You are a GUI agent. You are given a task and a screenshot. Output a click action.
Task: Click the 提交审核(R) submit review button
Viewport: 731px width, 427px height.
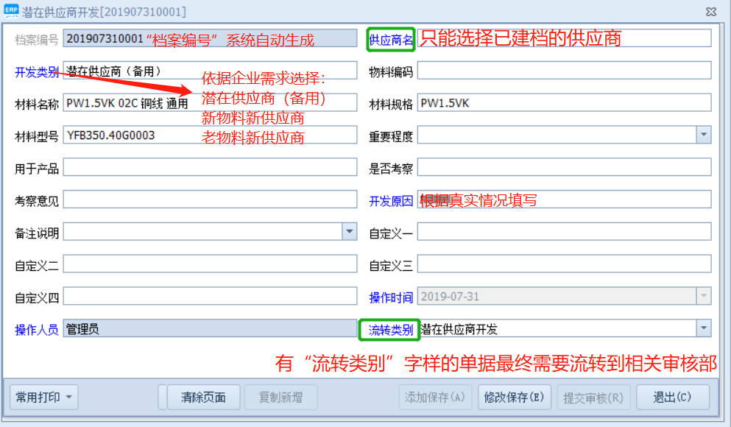coord(592,397)
